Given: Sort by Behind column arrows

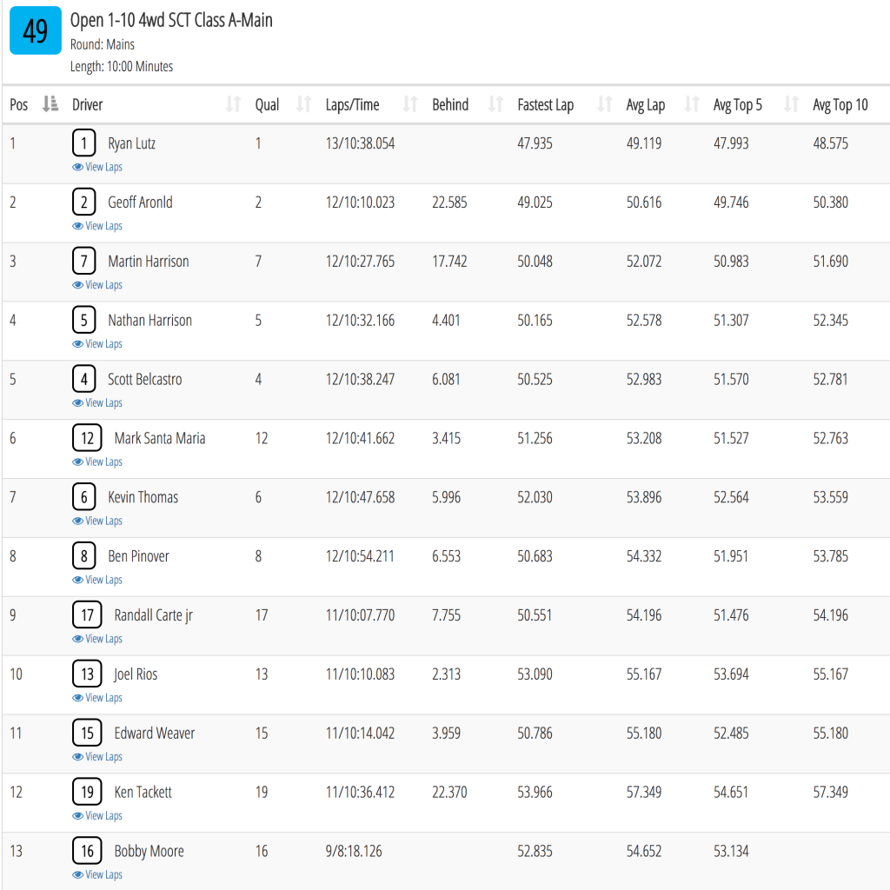Looking at the screenshot, I should (x=495, y=104).
